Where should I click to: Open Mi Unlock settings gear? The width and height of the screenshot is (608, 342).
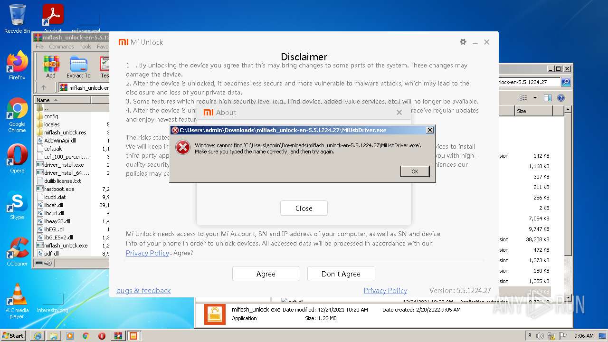click(463, 42)
